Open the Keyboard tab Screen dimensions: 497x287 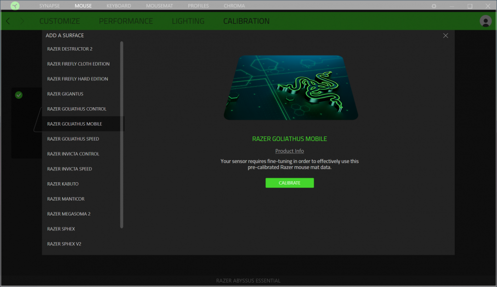coord(119,5)
